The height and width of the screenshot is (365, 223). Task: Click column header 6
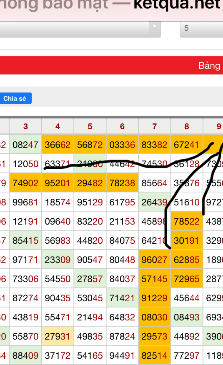pos(122,126)
